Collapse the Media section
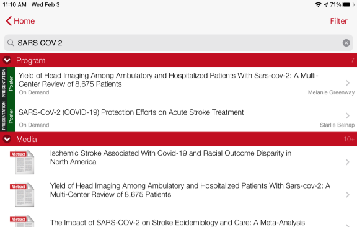Image resolution: width=357 pixels, height=227 pixels. pos(7,139)
